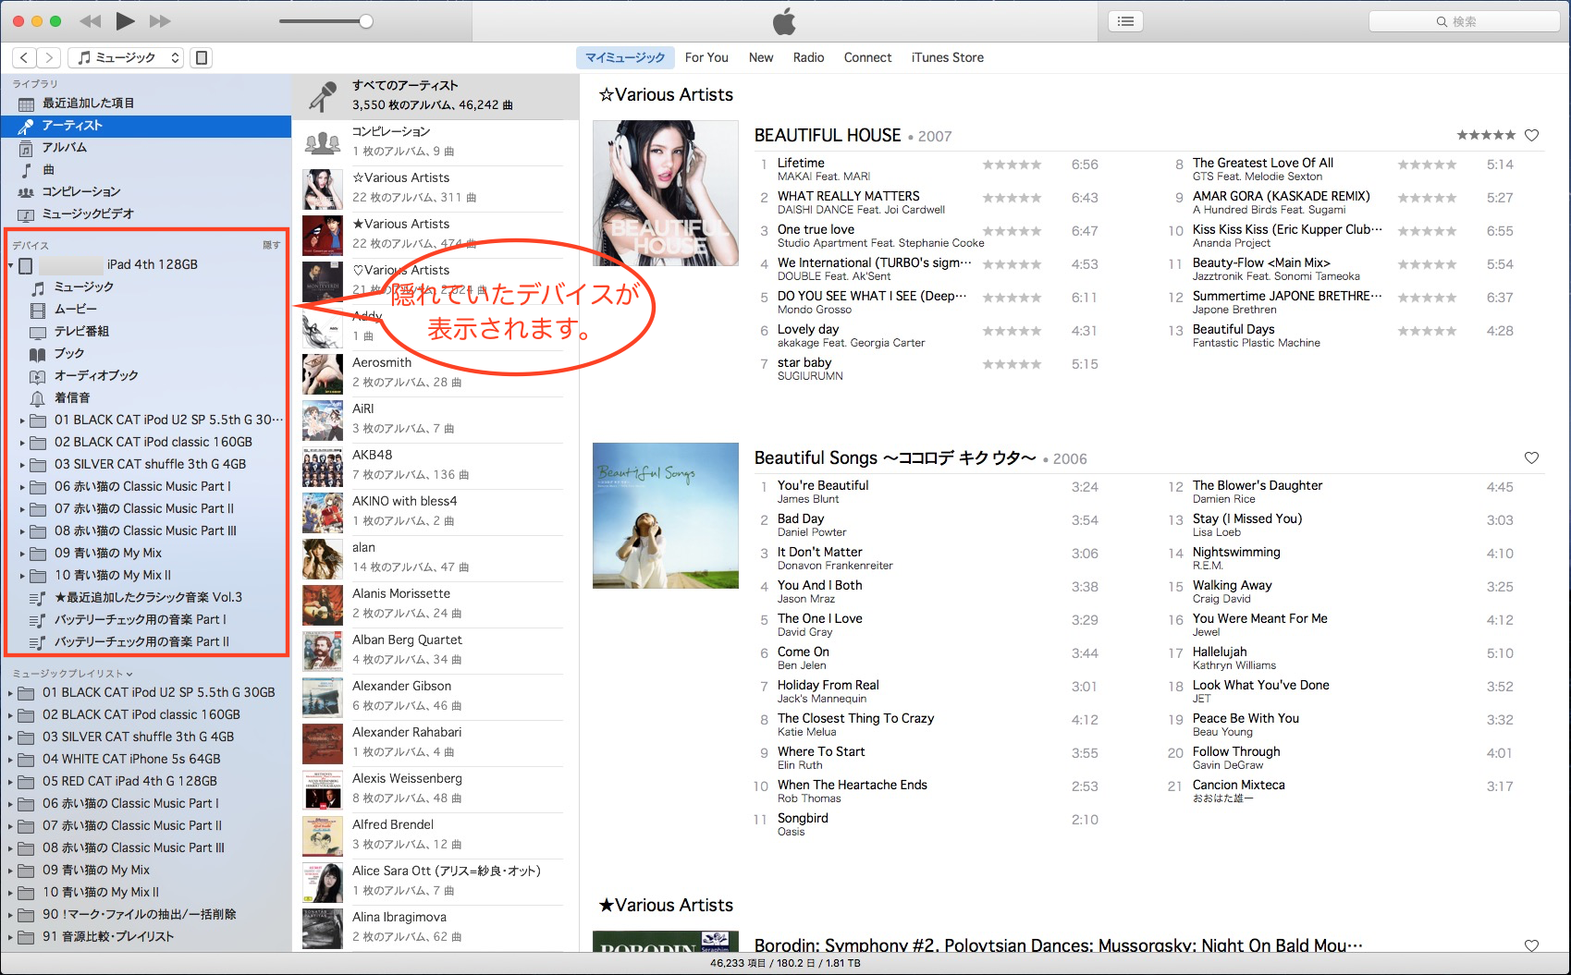Click the volume slider knob
Viewport: 1571px width, 975px height.
click(x=366, y=21)
